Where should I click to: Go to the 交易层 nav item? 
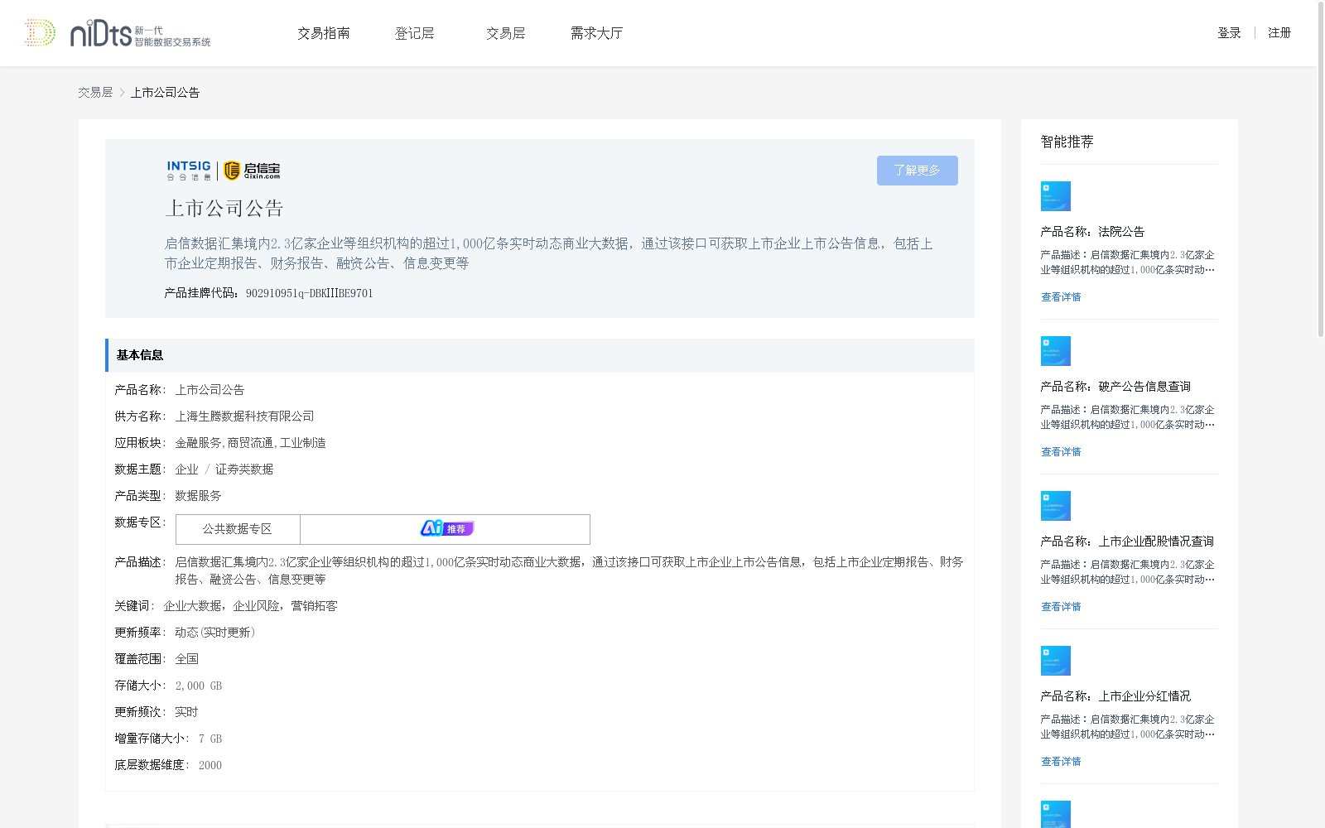(506, 33)
